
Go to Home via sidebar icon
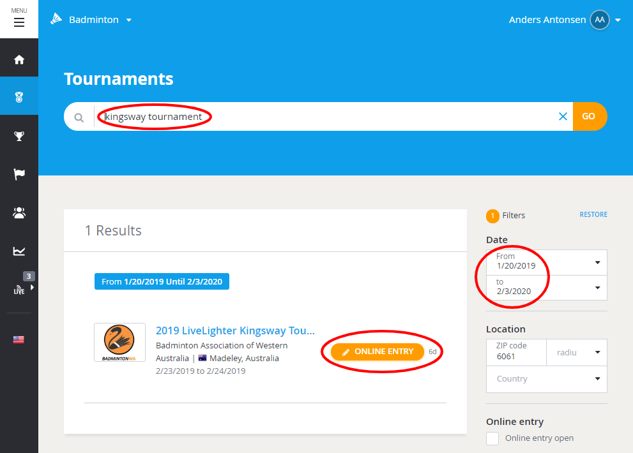19,59
